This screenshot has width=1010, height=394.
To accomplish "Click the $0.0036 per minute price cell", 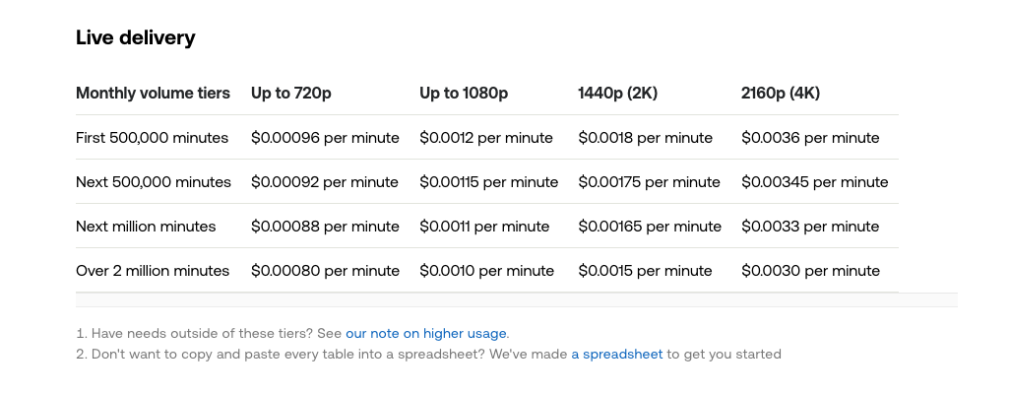I will pos(810,138).
